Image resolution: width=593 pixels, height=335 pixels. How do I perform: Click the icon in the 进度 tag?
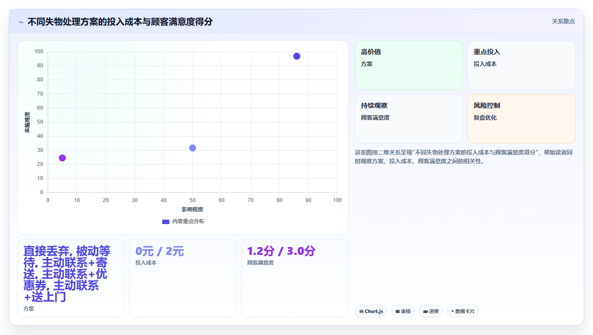pos(425,311)
